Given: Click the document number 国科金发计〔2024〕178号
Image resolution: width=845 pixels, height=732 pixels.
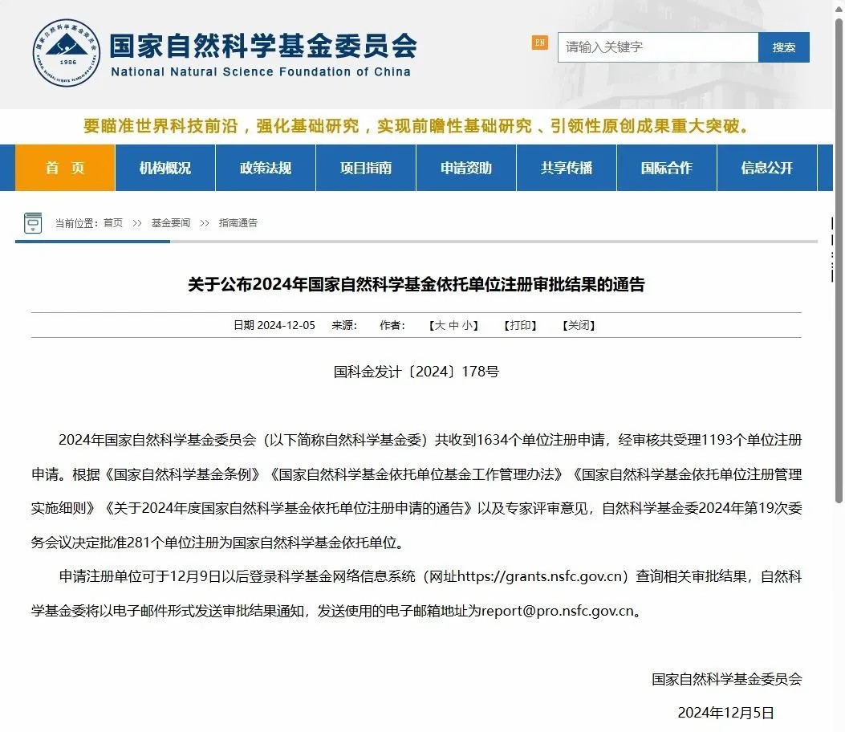Looking at the screenshot, I should tap(416, 372).
